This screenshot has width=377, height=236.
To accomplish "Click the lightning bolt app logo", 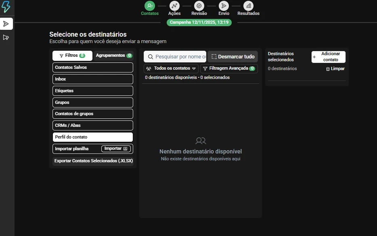I will [6, 6].
